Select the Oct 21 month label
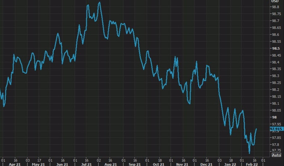Screen dimensions: 284x166 tap(159, 164)
